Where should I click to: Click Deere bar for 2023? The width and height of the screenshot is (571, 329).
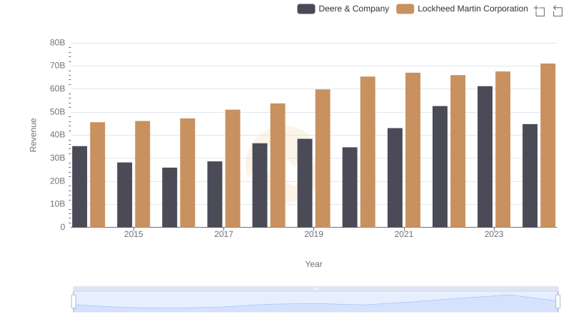(485, 156)
